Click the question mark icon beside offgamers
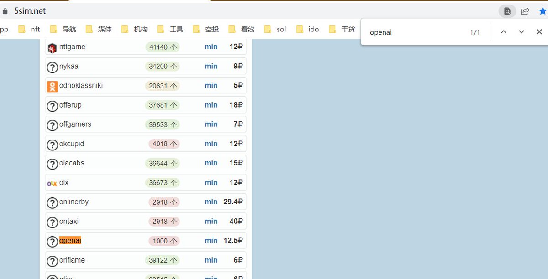548x279 pixels. coord(52,125)
